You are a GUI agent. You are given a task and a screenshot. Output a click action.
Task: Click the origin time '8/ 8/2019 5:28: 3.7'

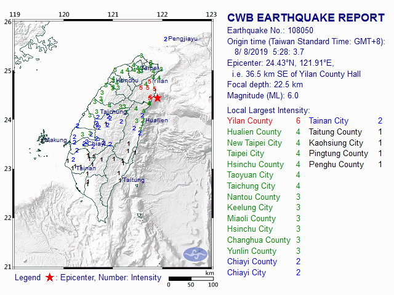(269, 52)
